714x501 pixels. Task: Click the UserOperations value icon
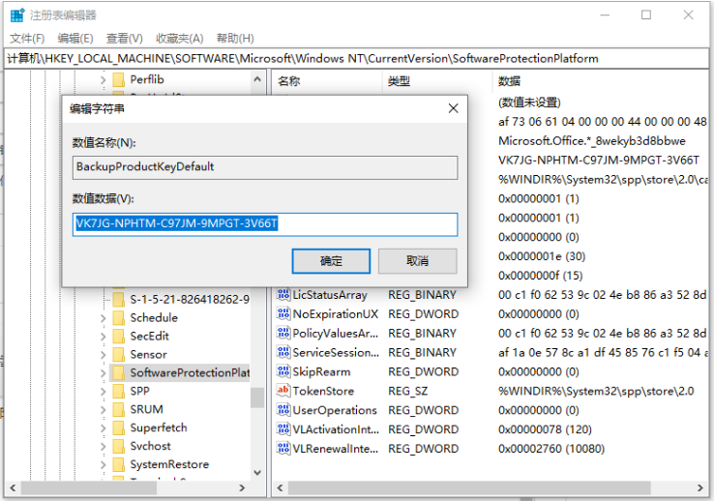point(283,410)
